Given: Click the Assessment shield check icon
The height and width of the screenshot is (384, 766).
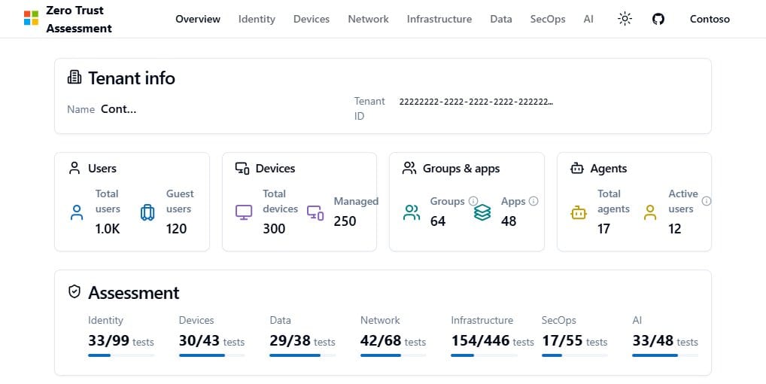Looking at the screenshot, I should [74, 291].
